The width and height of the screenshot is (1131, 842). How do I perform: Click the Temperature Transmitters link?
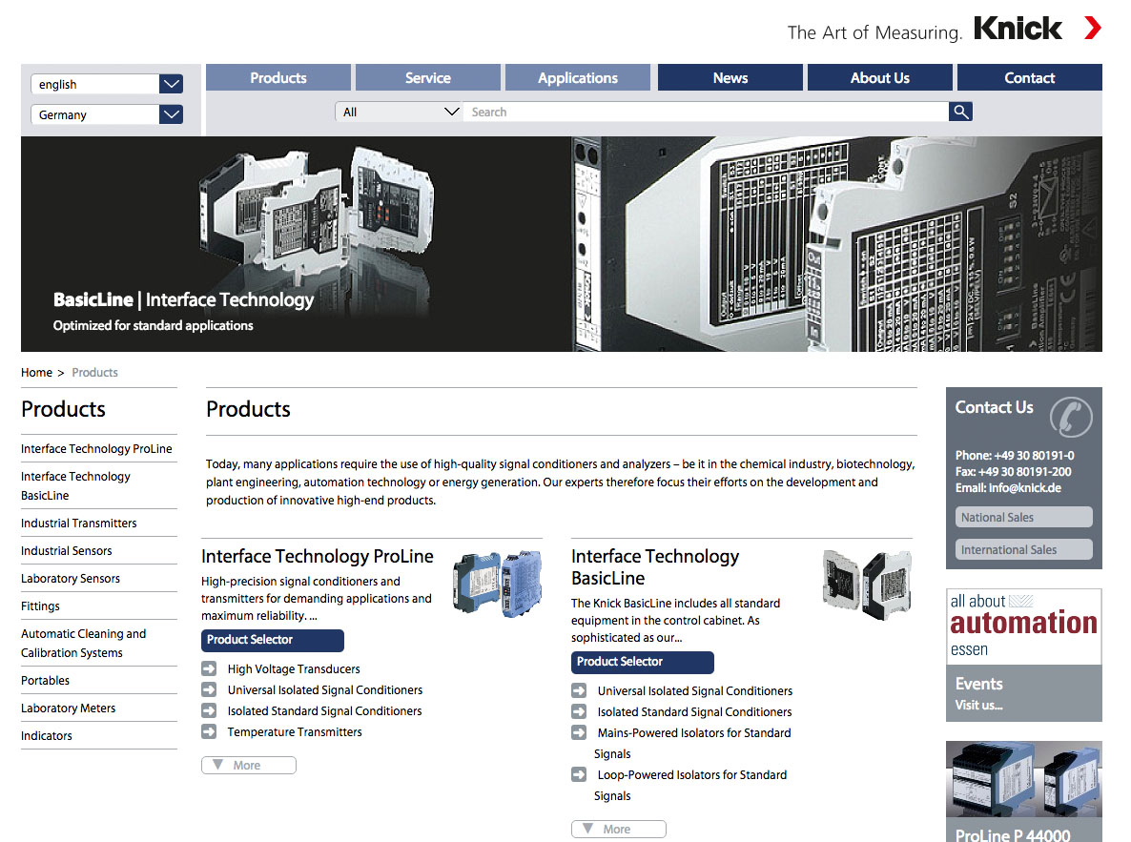pyautogui.click(x=295, y=731)
